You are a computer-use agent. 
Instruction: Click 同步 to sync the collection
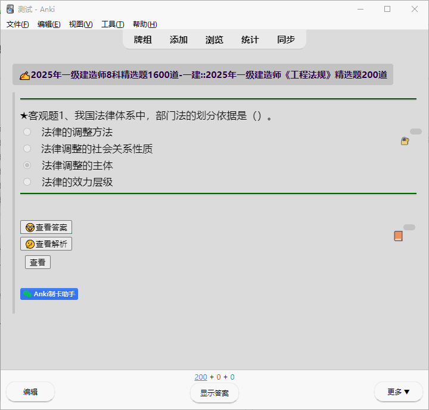click(x=286, y=40)
